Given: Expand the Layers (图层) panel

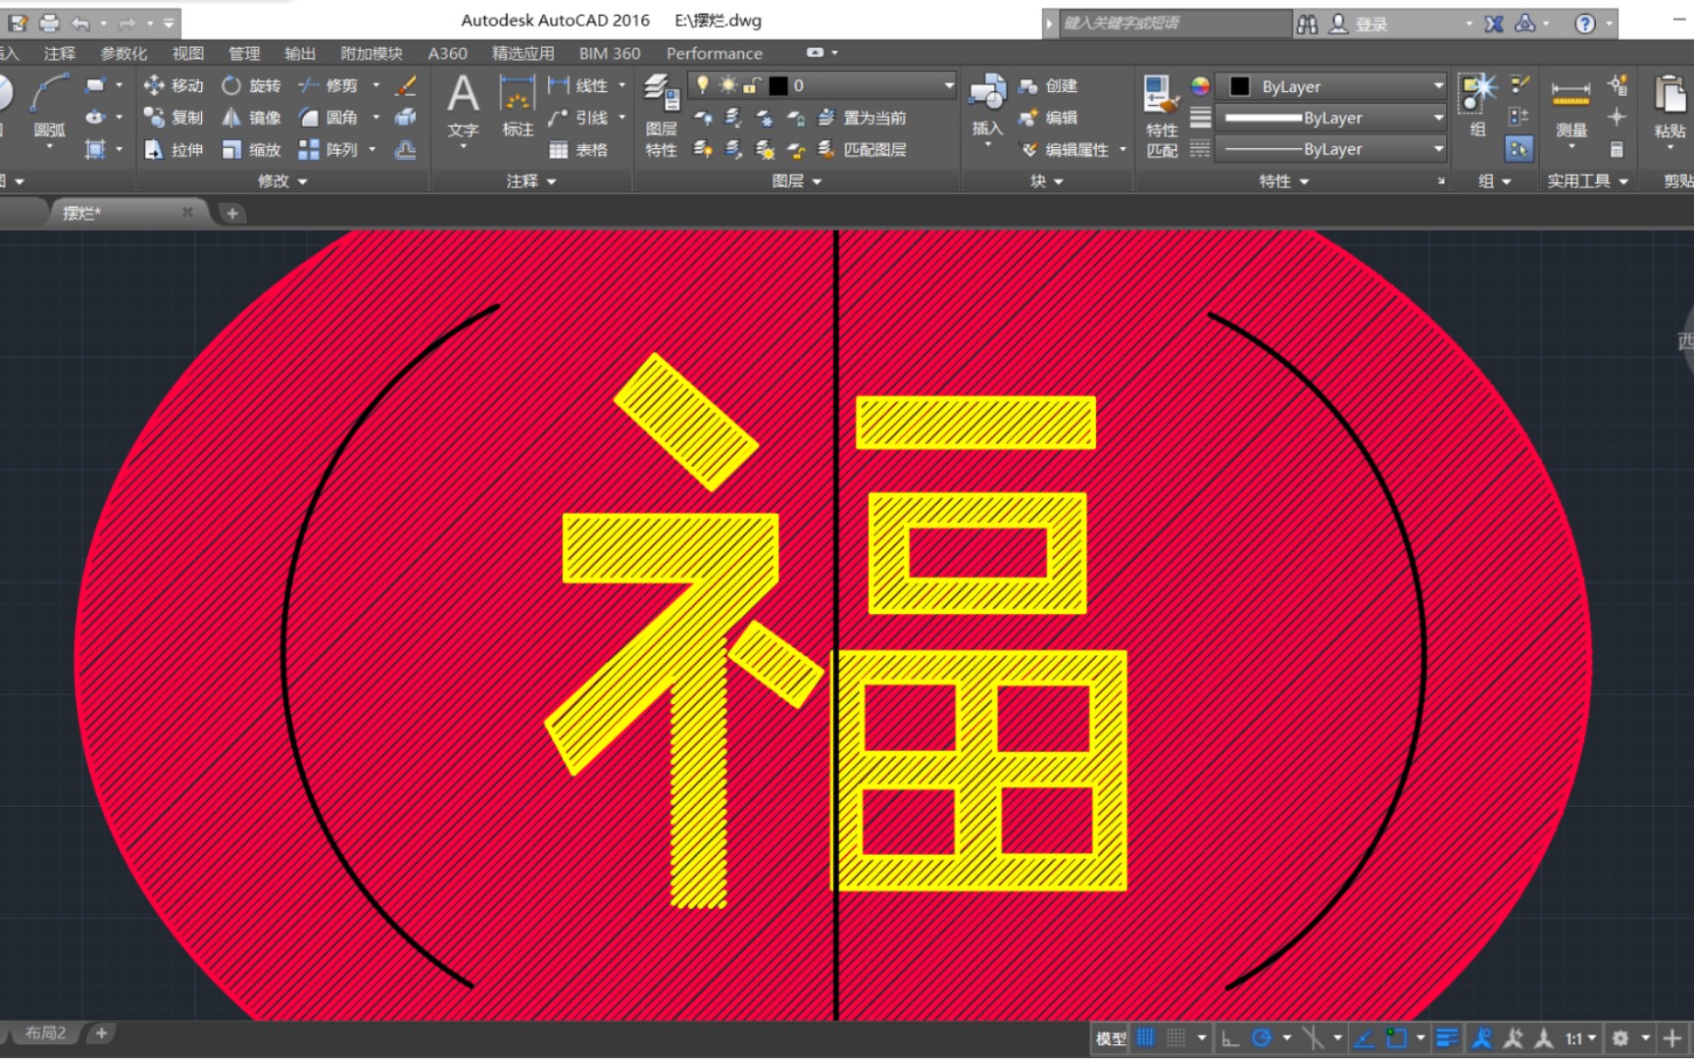Looking at the screenshot, I should [x=796, y=180].
